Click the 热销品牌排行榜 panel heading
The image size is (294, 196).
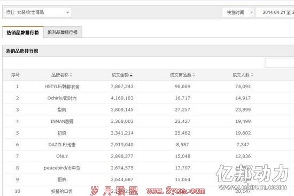click(22, 51)
